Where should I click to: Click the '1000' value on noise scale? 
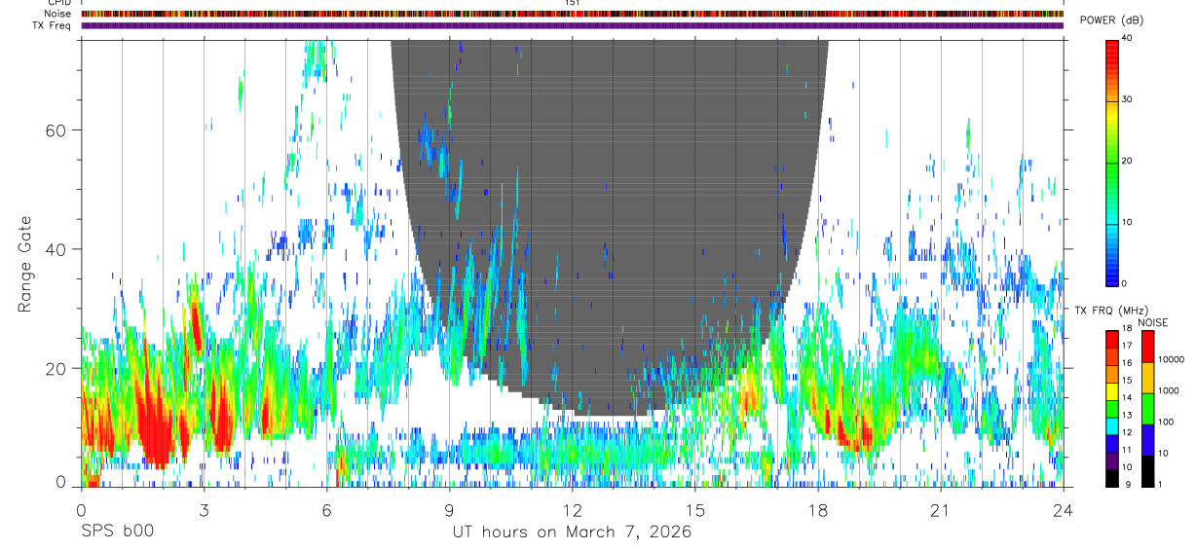tap(1169, 390)
